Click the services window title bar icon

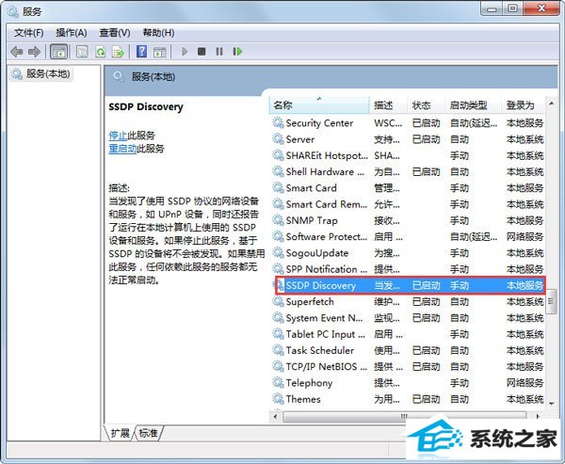[13, 12]
